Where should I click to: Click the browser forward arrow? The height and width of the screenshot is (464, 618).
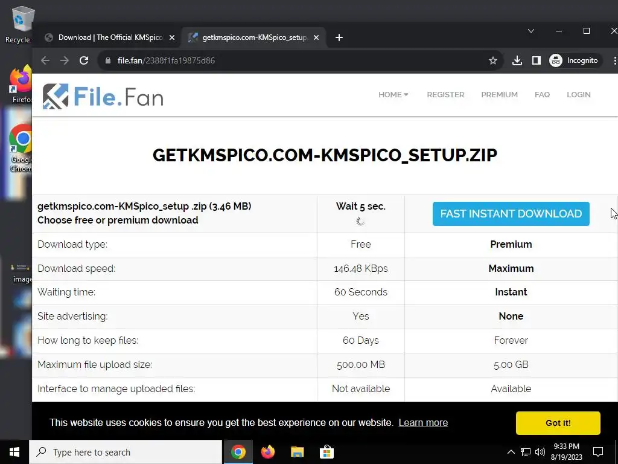(64, 60)
